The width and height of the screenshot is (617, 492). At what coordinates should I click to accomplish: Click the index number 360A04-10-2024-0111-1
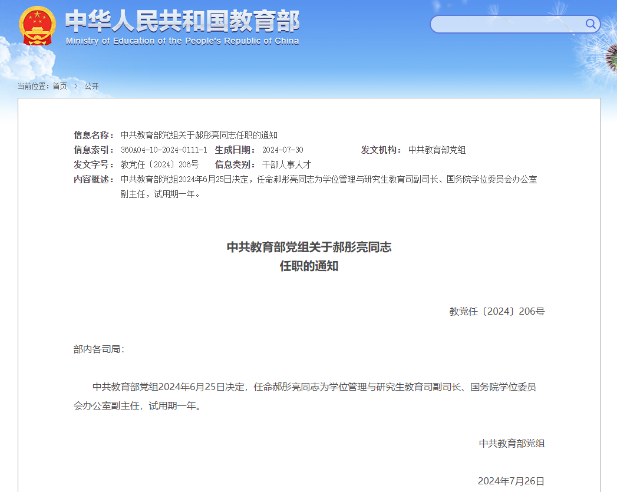[x=163, y=150]
